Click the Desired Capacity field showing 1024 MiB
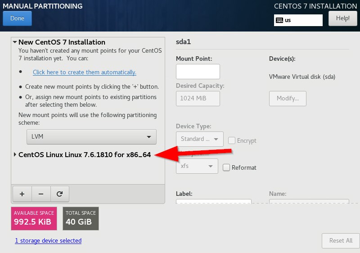Image resolution: width=360 pixels, height=253 pixels. click(198, 99)
